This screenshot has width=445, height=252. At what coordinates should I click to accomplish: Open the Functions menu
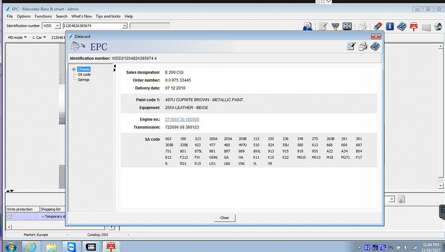(x=43, y=16)
